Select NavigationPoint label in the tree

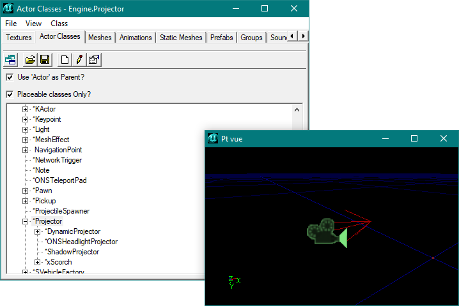58,150
